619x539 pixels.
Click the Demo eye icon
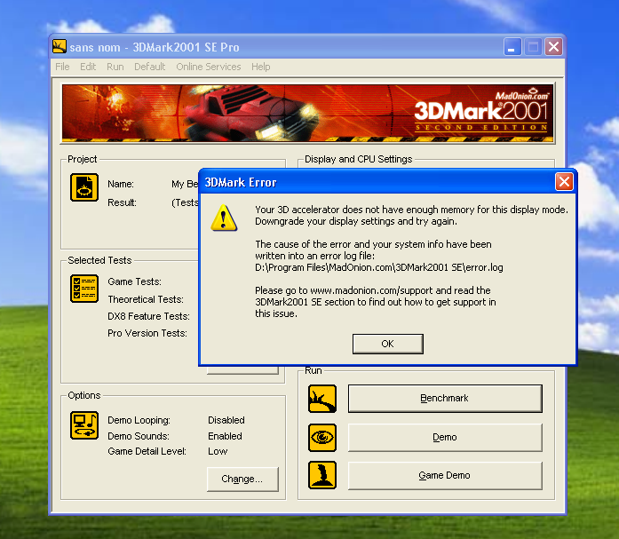tap(322, 438)
